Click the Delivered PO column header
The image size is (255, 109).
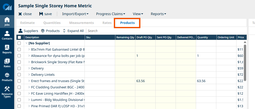pos(186,37)
